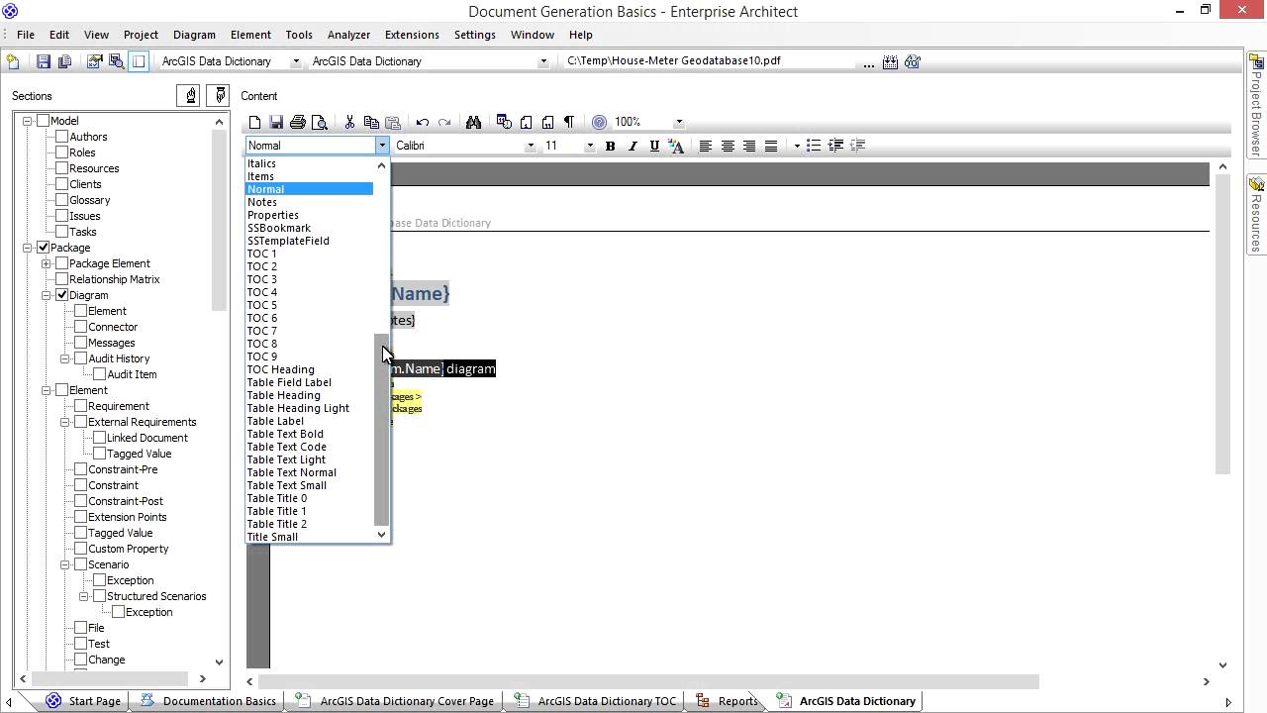1267x713 pixels.
Task: Click the bullet list icon
Action: tap(814, 146)
